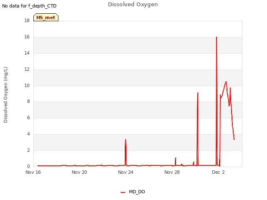Click the 10.5 mg/L peak after Dec 2
Viewport: 267px width, 200px height.
click(226, 82)
